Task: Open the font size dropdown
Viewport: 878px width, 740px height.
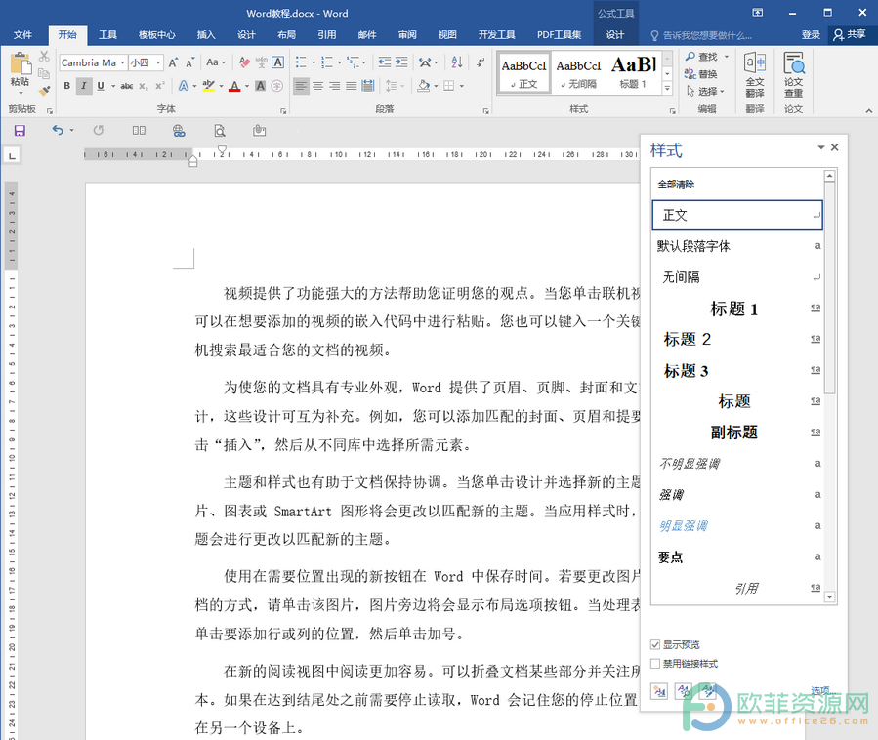Action: (x=158, y=62)
